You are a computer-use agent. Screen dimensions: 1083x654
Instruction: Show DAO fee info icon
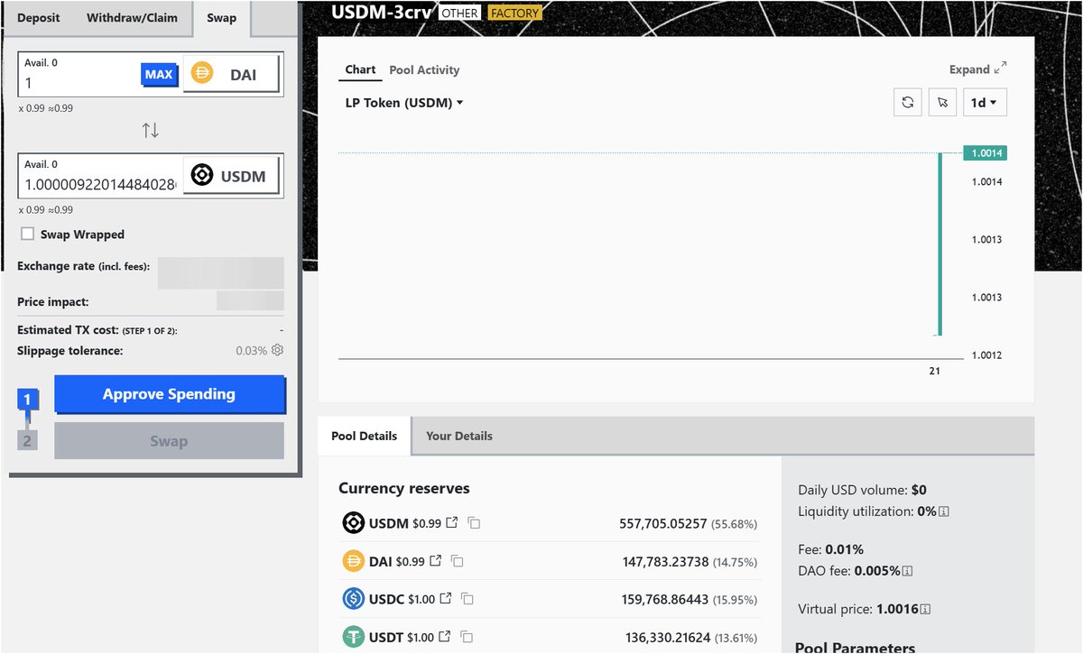[x=907, y=571]
